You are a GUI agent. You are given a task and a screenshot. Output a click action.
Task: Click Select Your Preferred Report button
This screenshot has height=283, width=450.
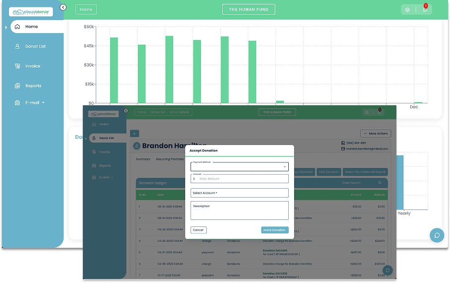point(365,172)
